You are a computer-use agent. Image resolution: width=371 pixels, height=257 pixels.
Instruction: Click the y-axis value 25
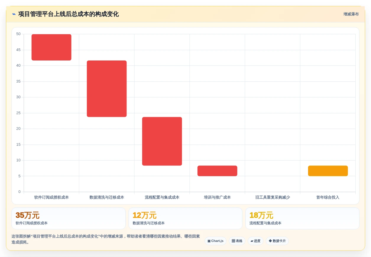(18, 113)
